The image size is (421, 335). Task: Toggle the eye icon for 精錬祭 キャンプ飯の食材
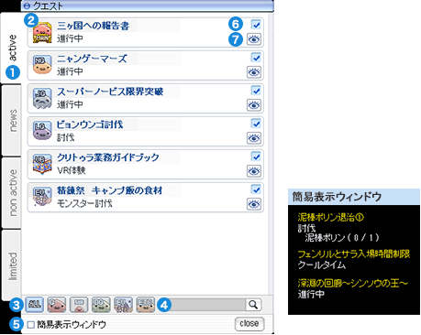click(x=254, y=204)
